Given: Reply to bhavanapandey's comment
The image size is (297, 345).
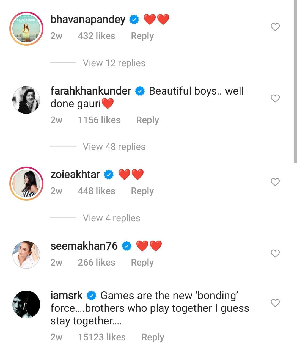Looking at the screenshot, I should click(x=142, y=36).
